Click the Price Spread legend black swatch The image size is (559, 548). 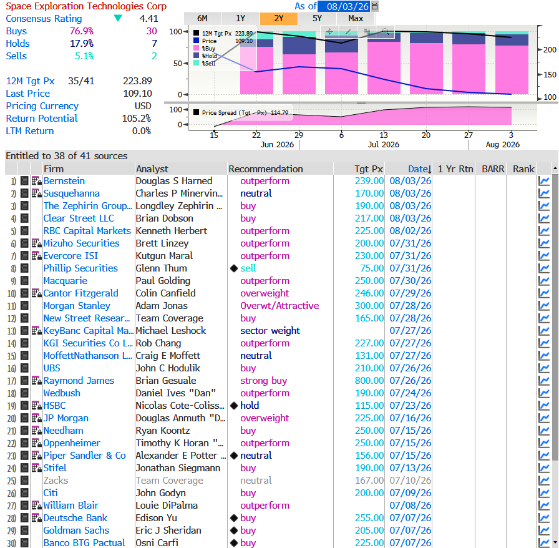[196, 112]
